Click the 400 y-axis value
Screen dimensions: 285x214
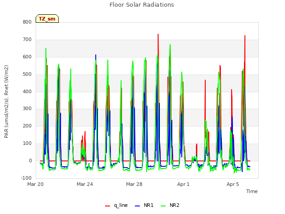click(x=27, y=91)
